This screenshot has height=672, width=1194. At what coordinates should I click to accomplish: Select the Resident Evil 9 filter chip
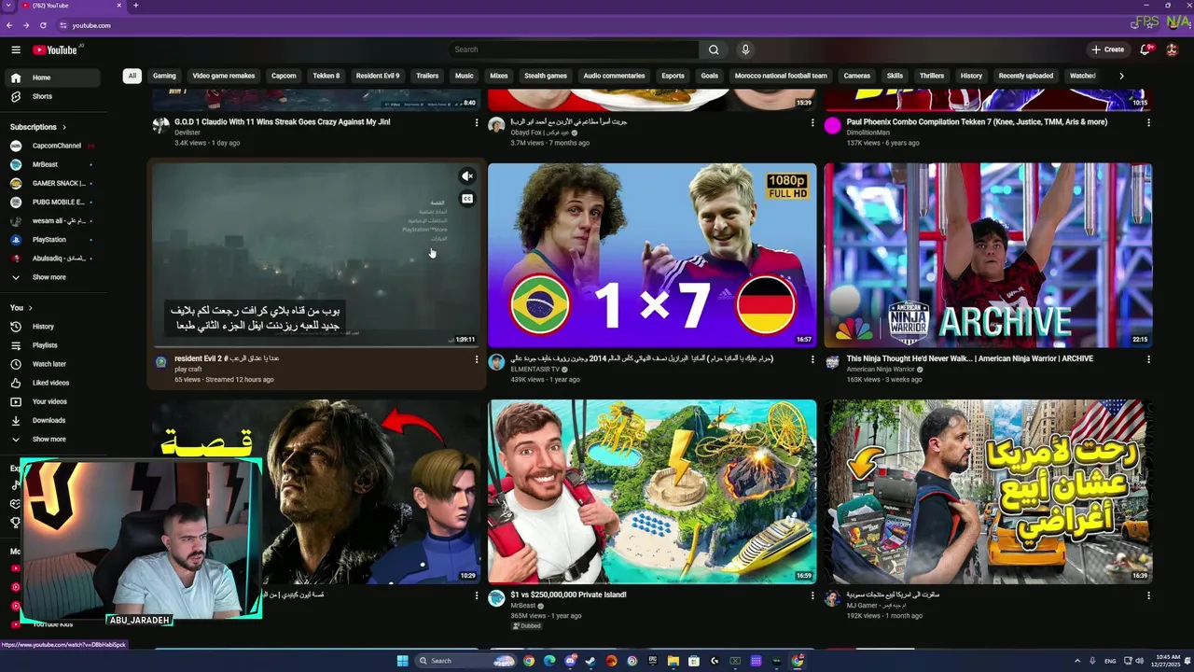[x=378, y=76]
